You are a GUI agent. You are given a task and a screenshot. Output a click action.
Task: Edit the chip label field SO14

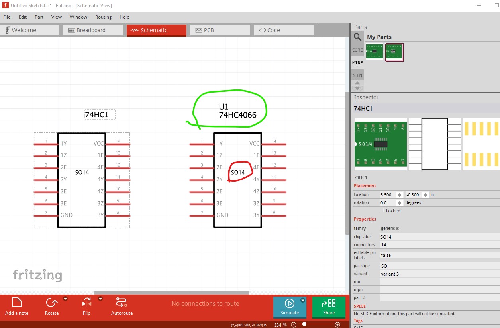439,237
